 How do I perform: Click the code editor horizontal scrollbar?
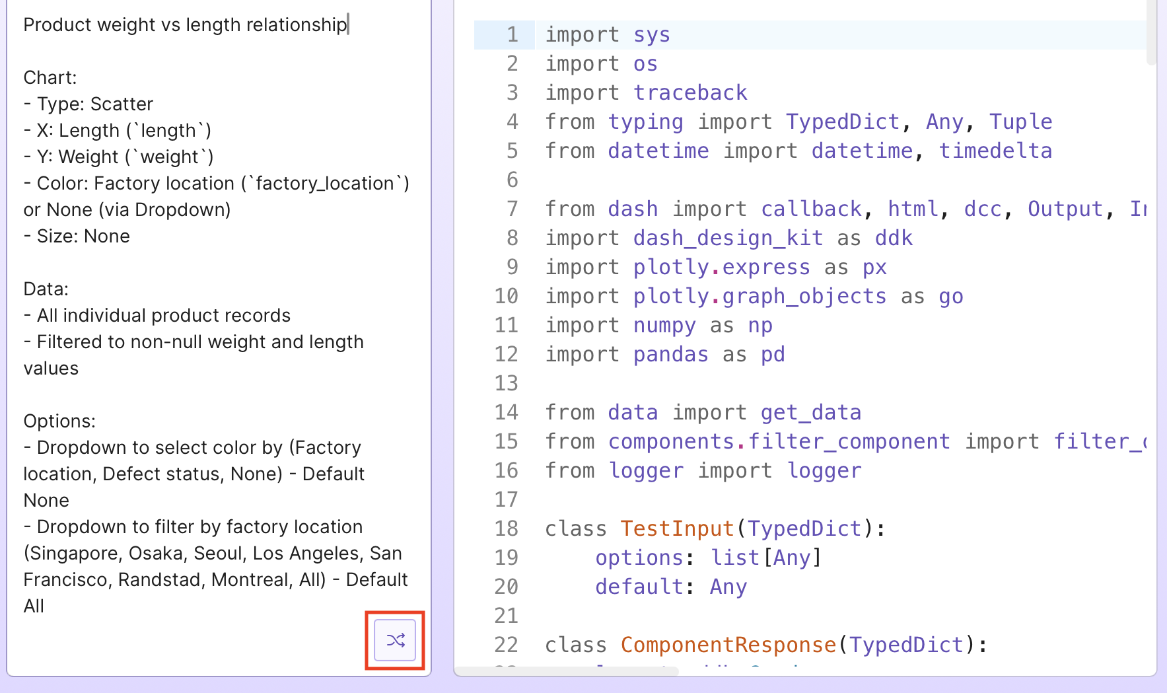pos(568,671)
